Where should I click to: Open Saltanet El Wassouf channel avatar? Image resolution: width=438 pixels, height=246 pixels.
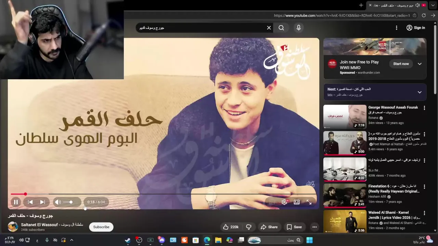coord(13,227)
